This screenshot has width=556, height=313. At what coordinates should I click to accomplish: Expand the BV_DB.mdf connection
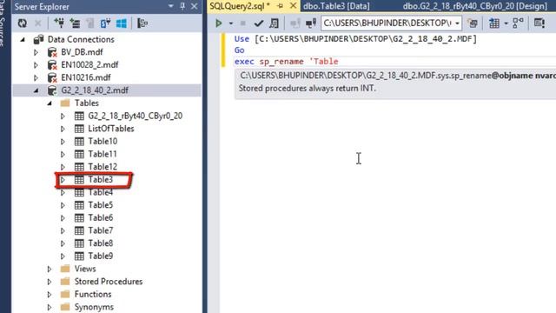(36, 52)
